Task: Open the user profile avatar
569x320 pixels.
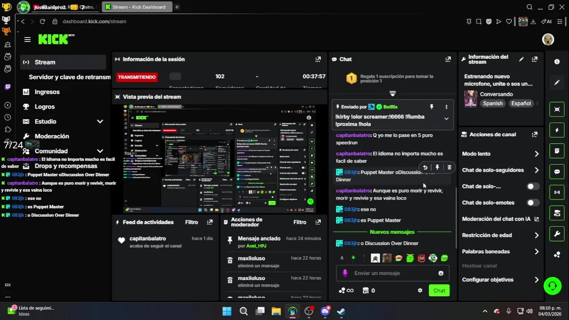Action: click(x=548, y=40)
